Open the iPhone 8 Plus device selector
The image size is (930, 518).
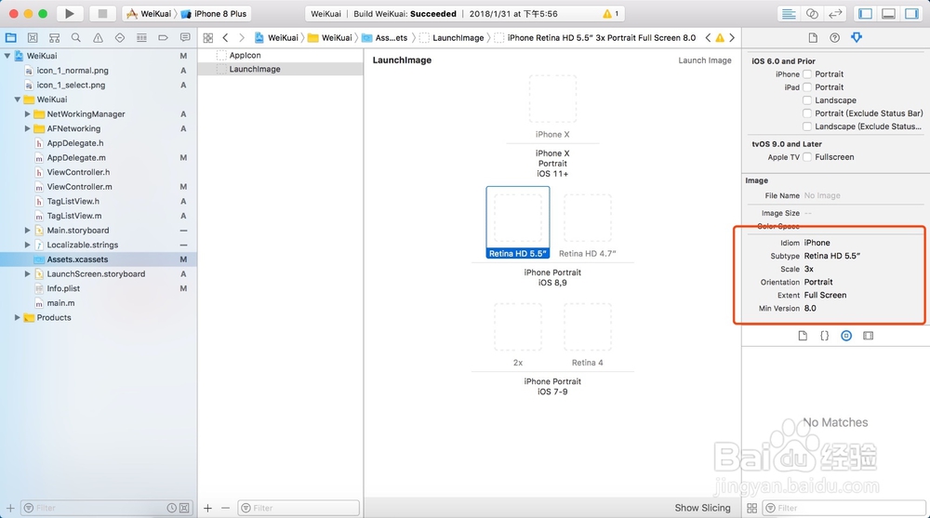point(214,14)
